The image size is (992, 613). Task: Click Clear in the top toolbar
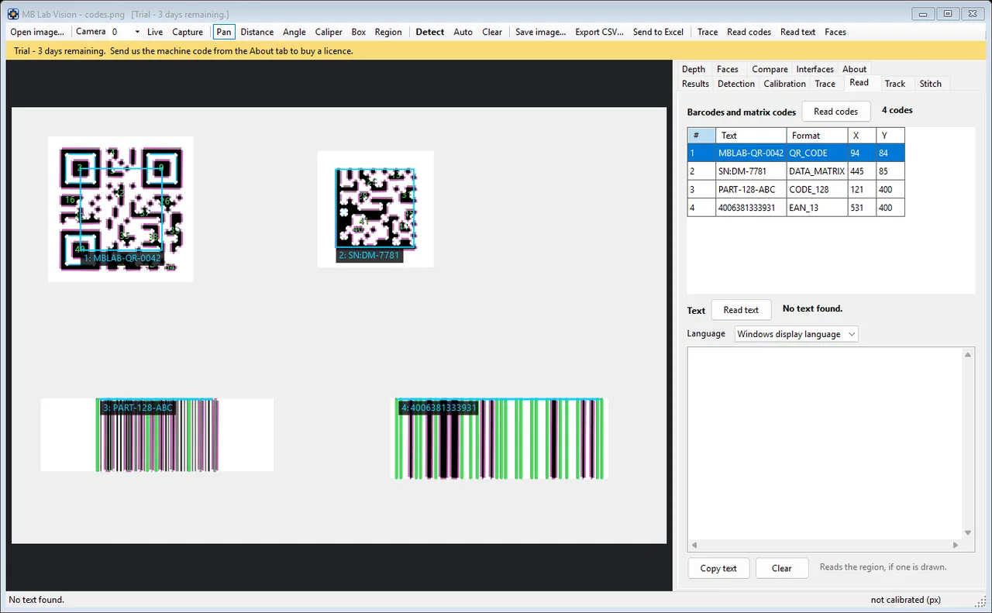click(x=492, y=32)
